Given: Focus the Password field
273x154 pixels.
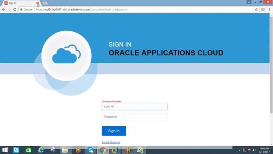Looking at the screenshot, I should [x=135, y=117].
